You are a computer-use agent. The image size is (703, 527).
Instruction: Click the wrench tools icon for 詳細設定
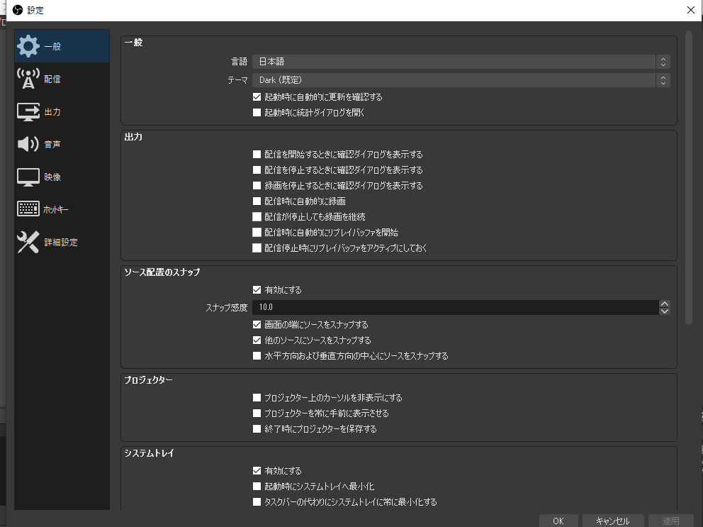(x=28, y=242)
